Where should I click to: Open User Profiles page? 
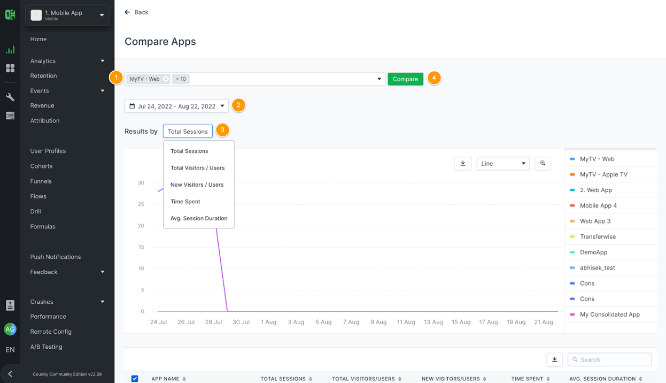coord(48,151)
